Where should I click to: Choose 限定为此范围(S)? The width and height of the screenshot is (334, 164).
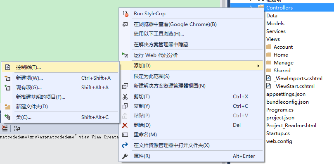click(x=192, y=76)
